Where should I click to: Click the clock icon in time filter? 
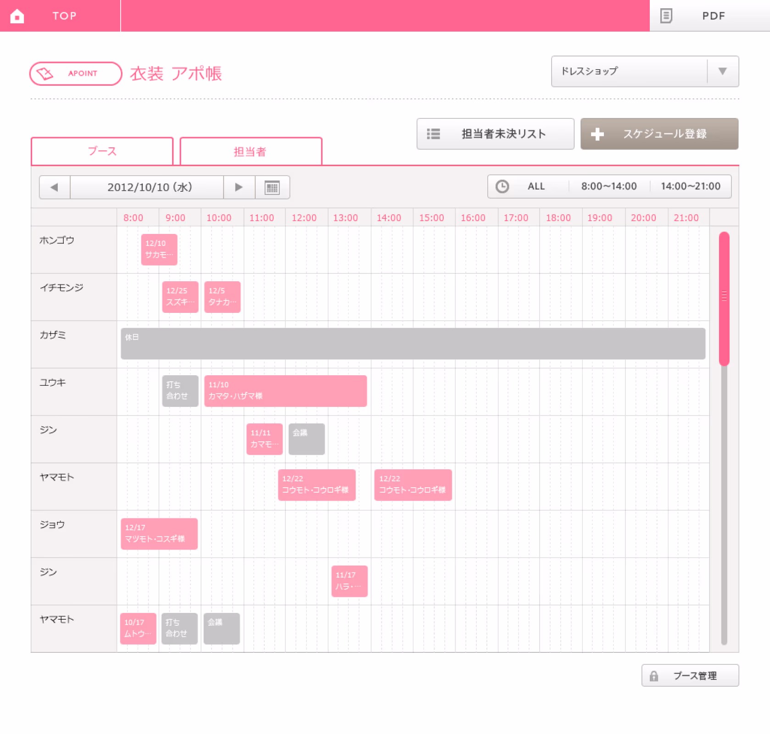coord(502,186)
